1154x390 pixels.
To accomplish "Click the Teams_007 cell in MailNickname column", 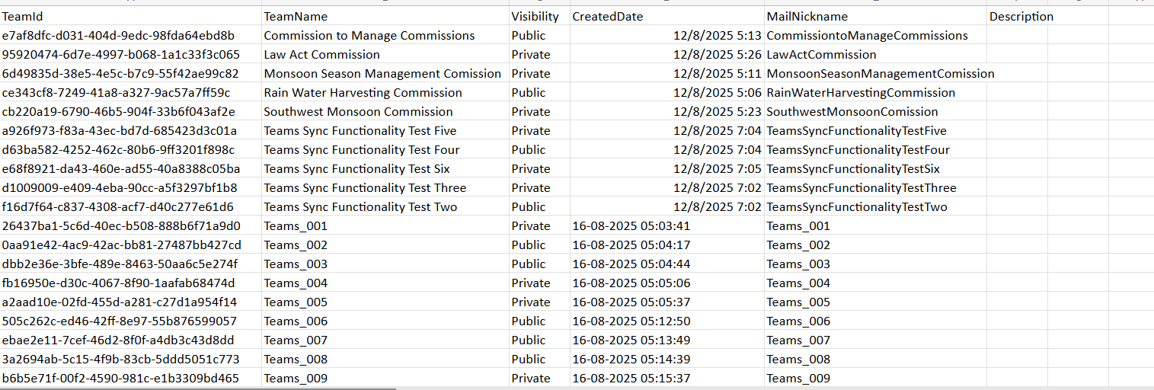I will [798, 340].
